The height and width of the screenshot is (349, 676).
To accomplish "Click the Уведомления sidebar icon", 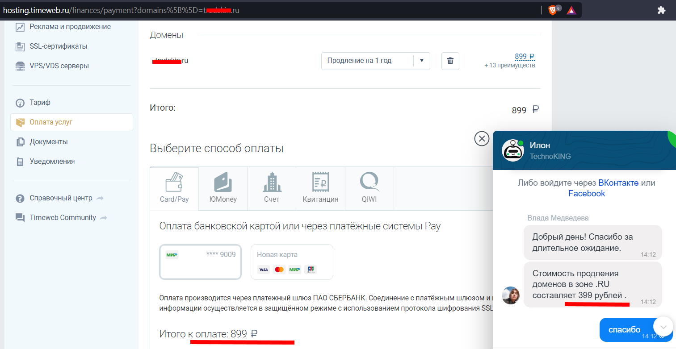I will (x=20, y=162).
